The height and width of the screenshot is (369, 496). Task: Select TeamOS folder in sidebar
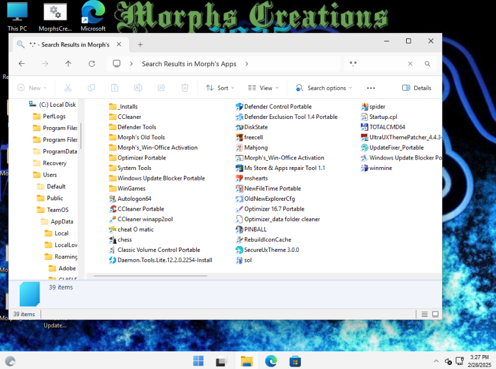pyautogui.click(x=53, y=210)
